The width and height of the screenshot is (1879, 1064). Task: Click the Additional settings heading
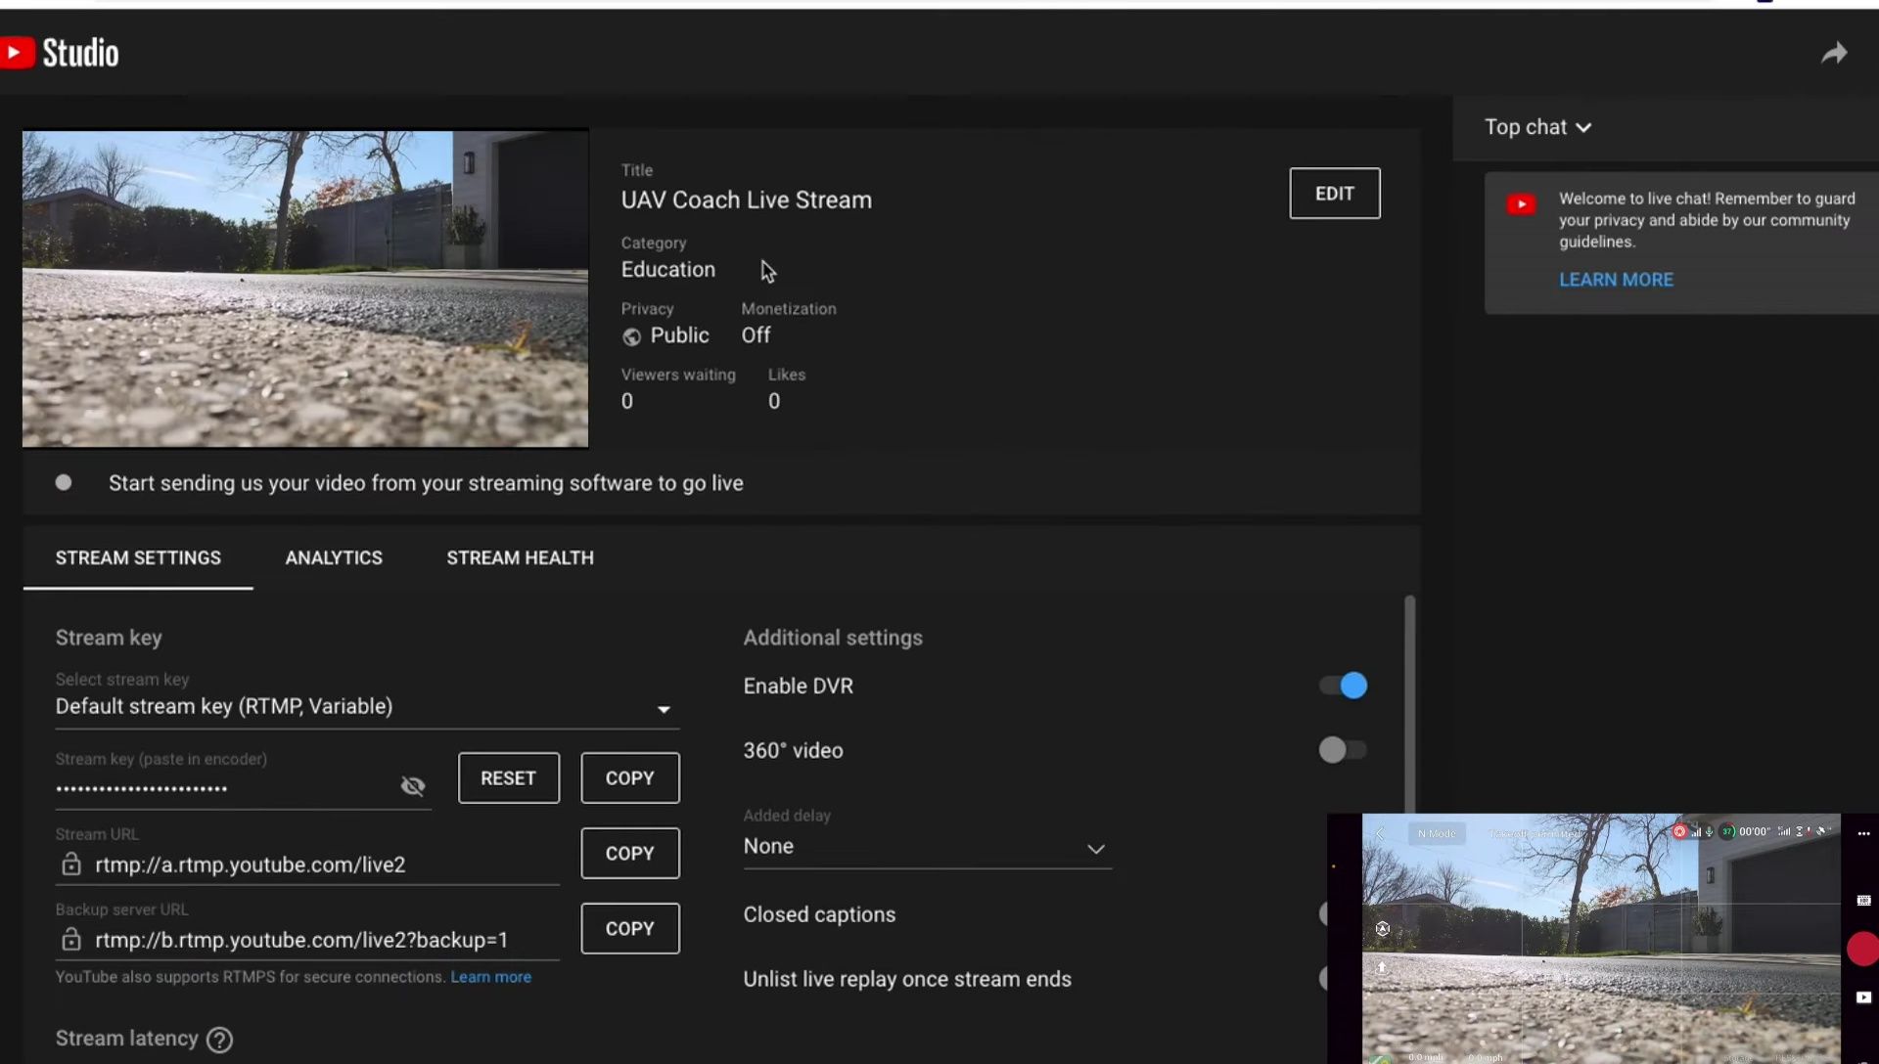[x=833, y=638]
